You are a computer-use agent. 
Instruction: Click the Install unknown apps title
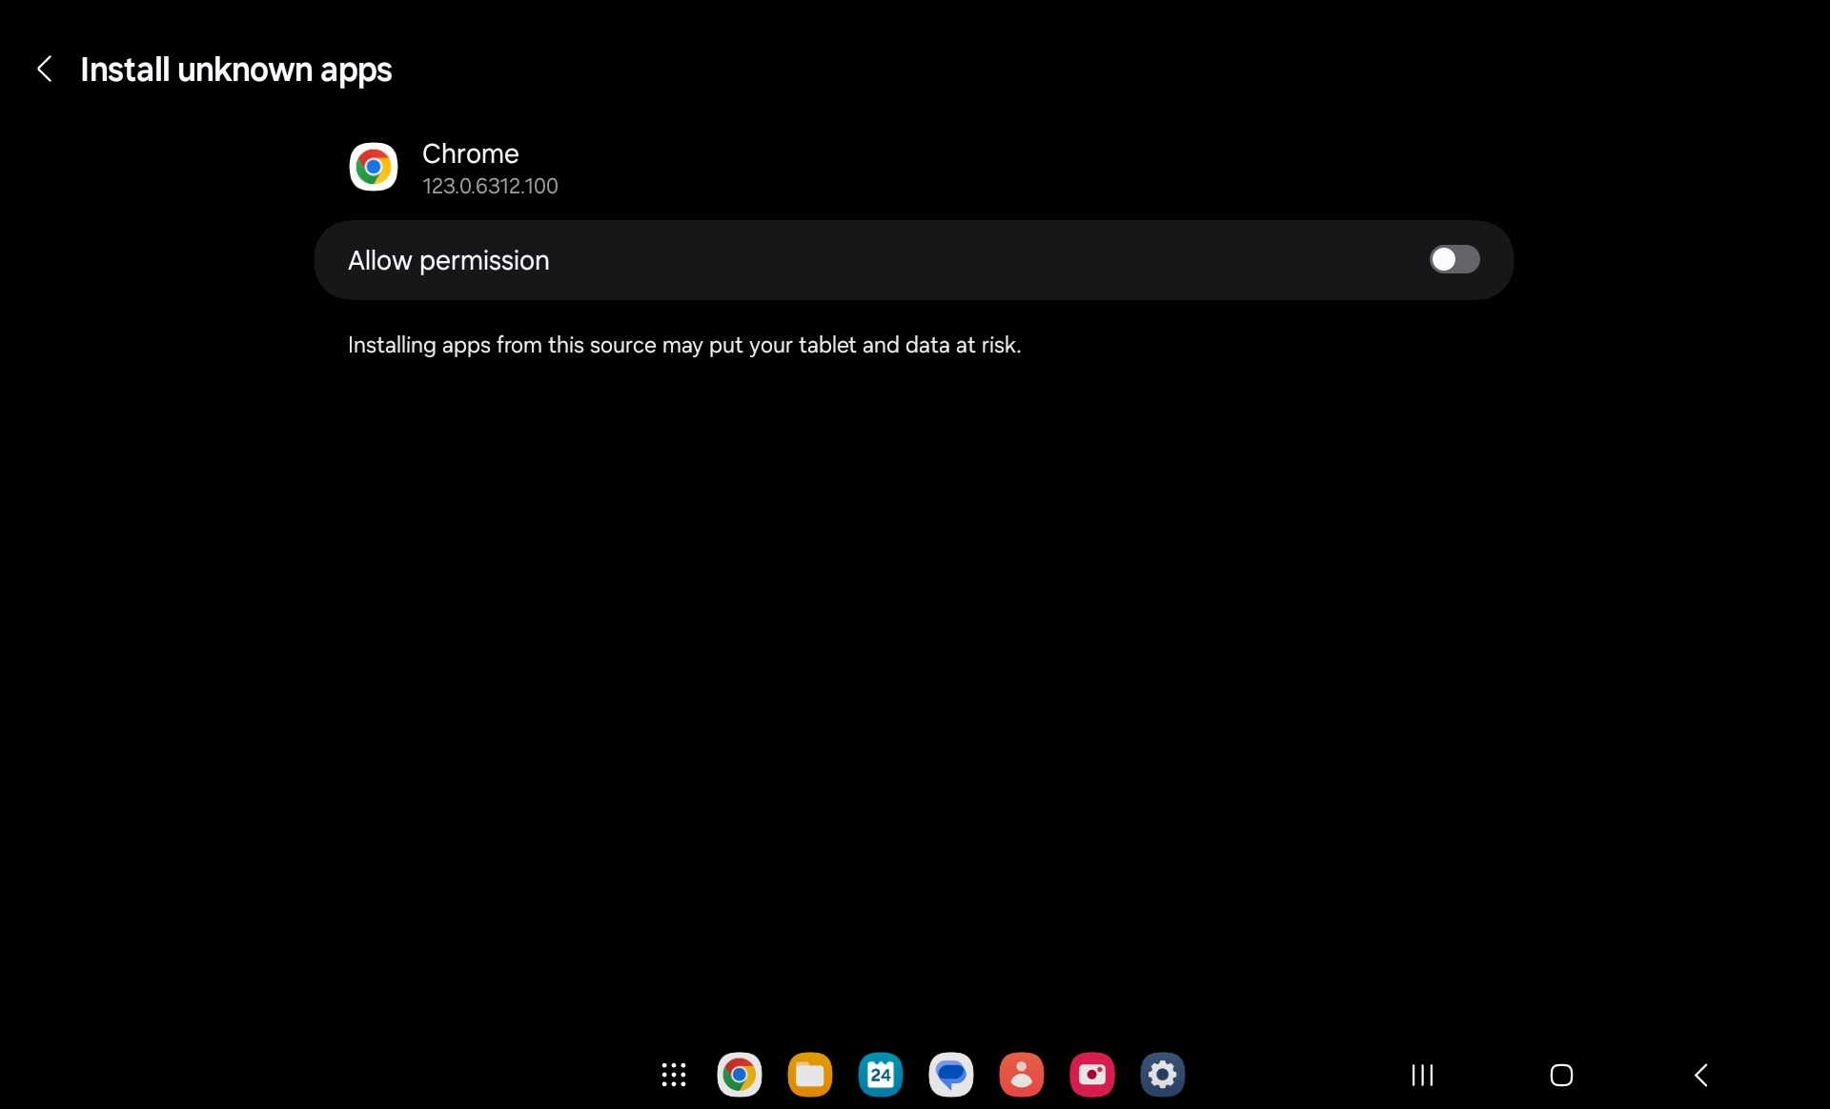[235, 70]
